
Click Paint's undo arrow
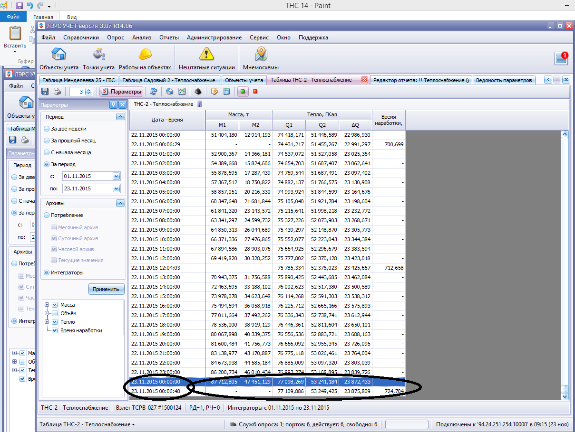[x=30, y=6]
